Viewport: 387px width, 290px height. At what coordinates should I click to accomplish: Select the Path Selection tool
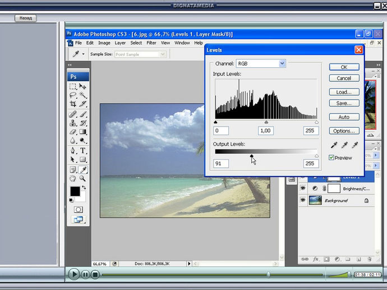click(x=73, y=160)
